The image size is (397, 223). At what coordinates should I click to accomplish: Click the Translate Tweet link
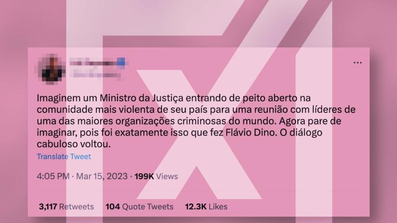[x=64, y=156]
